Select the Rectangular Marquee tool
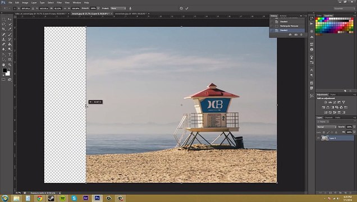This screenshot has width=357, height=202. click(x=3, y=19)
